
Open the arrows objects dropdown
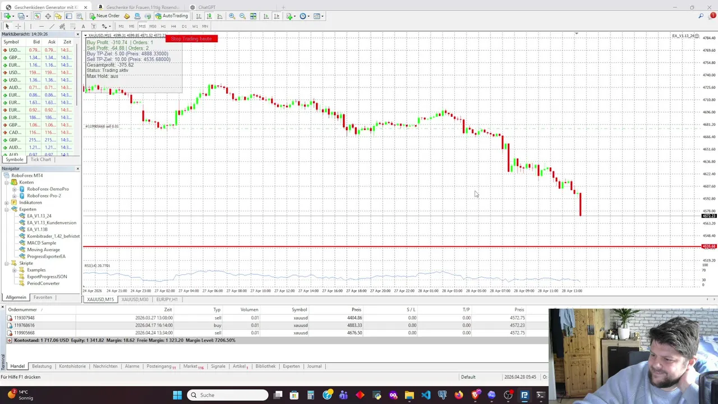click(x=106, y=26)
